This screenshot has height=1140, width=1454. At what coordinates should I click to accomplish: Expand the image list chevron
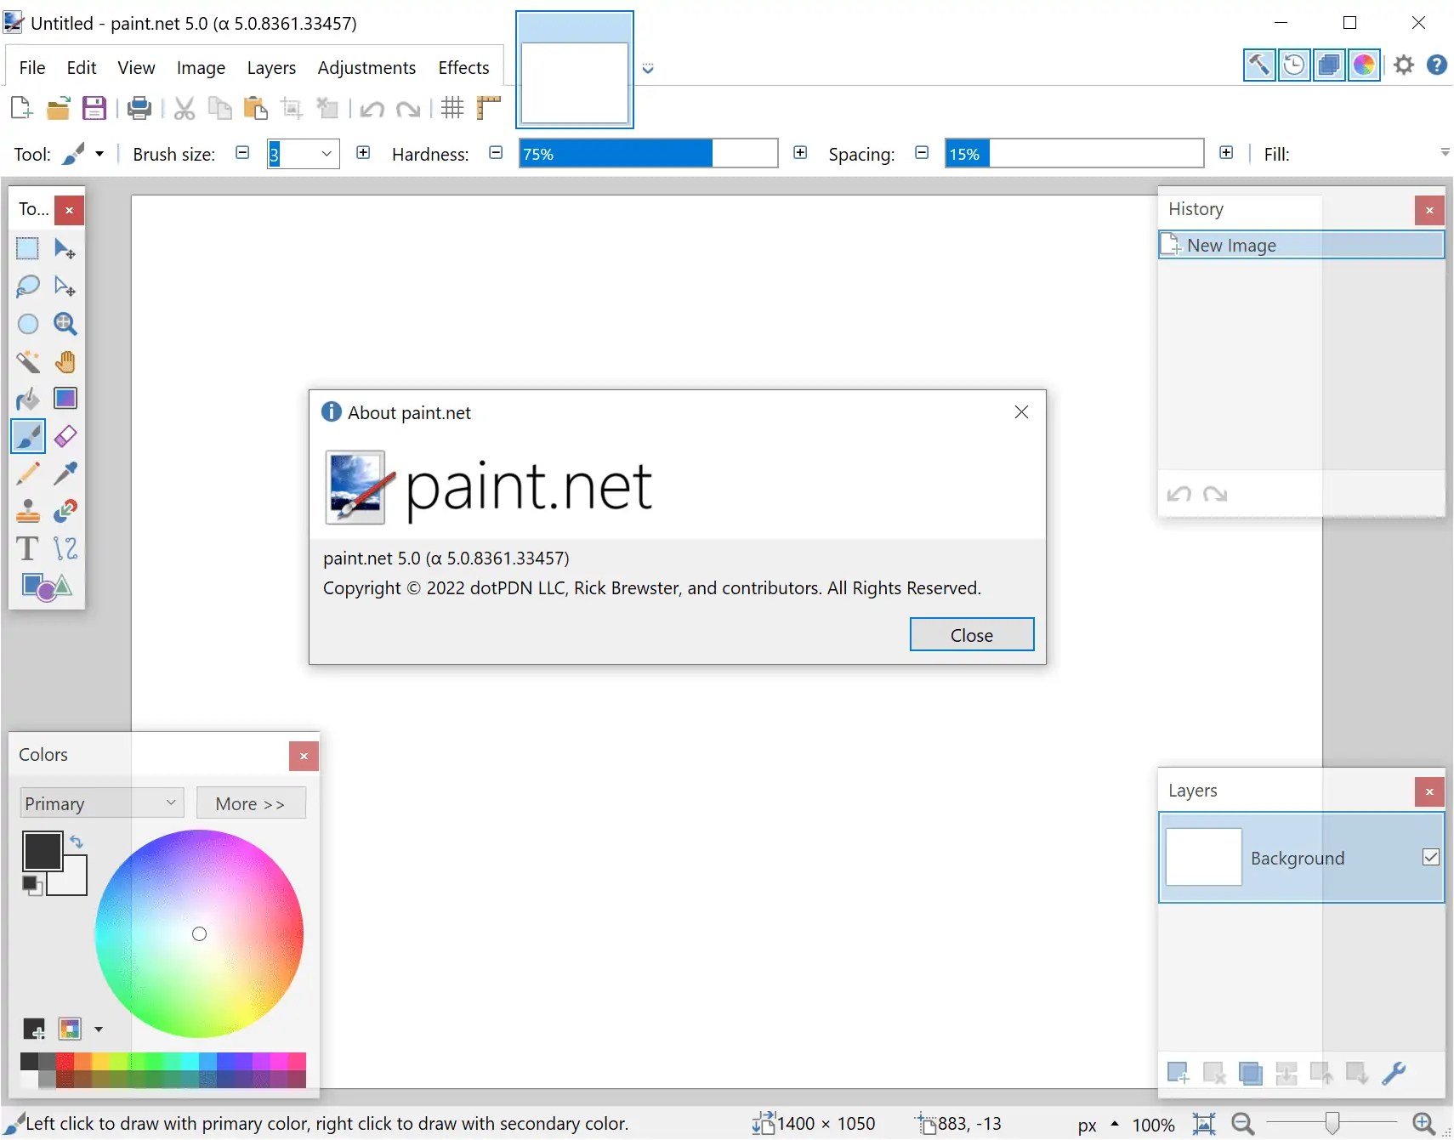pos(648,68)
